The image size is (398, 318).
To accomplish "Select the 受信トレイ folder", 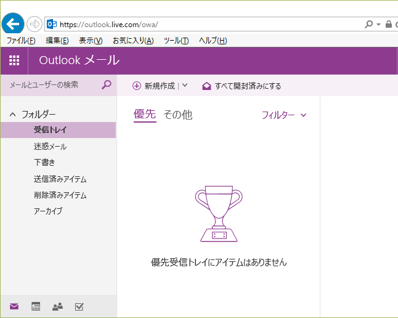I will 58,130.
